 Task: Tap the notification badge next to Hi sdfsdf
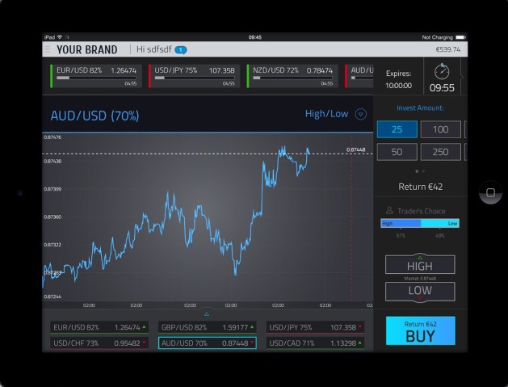click(180, 49)
